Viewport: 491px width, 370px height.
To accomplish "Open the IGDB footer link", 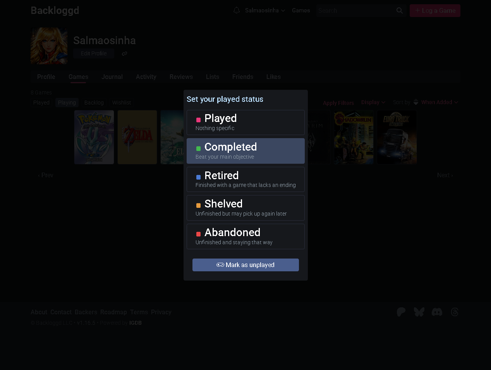I will point(135,323).
